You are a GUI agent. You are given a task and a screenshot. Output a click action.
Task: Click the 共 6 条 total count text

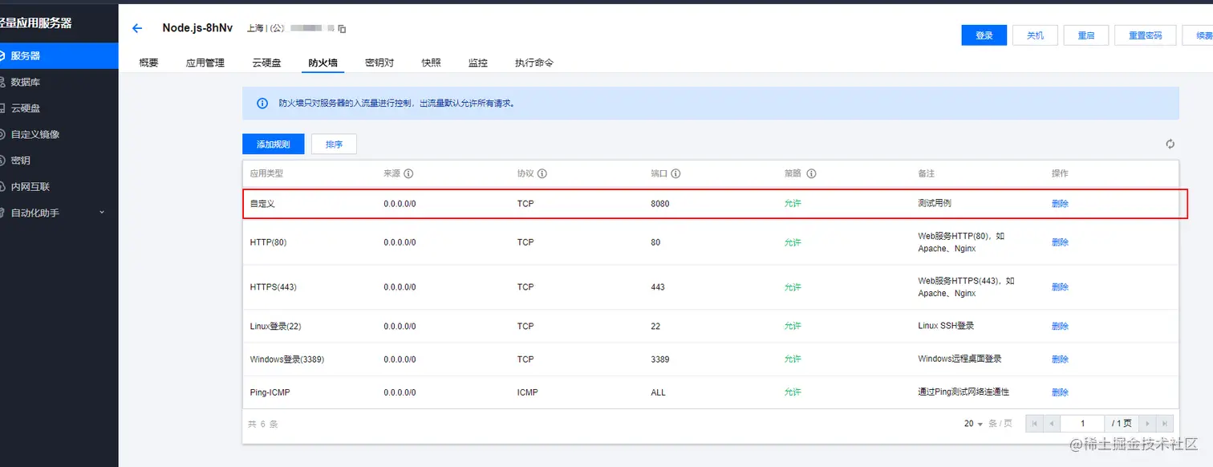pos(262,424)
